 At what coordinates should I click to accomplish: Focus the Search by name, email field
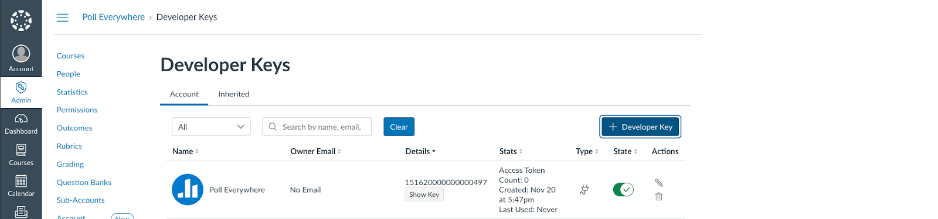317,127
